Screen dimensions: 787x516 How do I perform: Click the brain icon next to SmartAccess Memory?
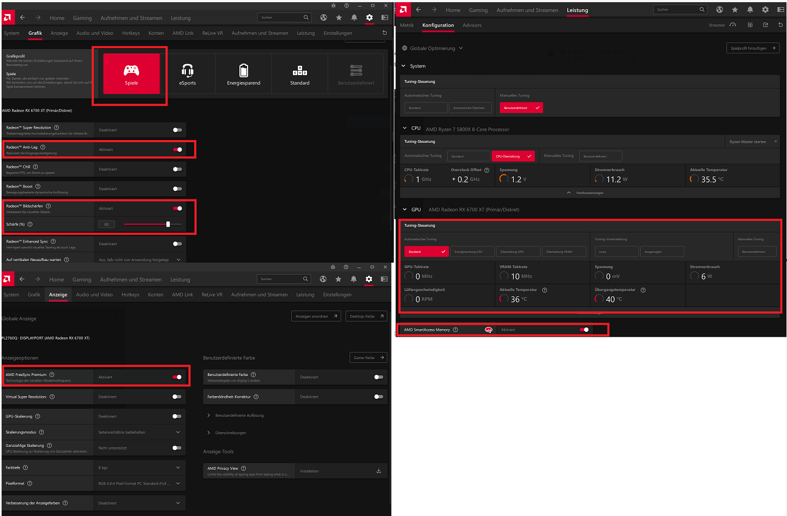click(489, 330)
